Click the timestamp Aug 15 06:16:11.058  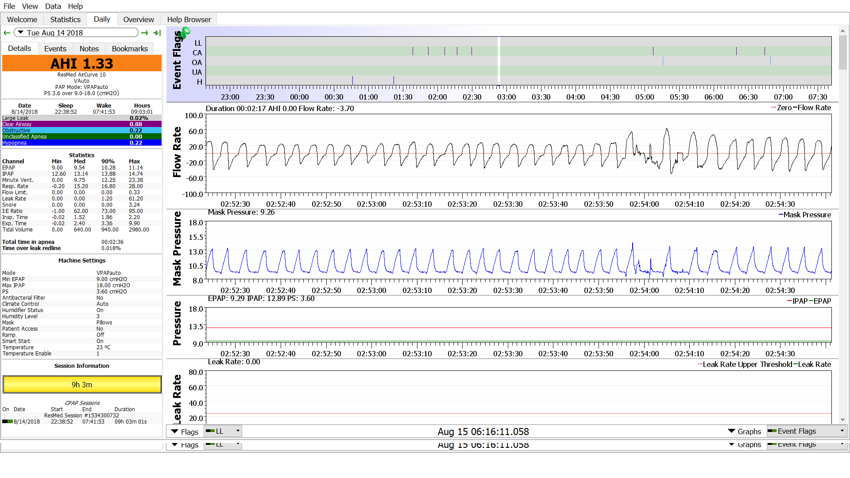tap(483, 432)
